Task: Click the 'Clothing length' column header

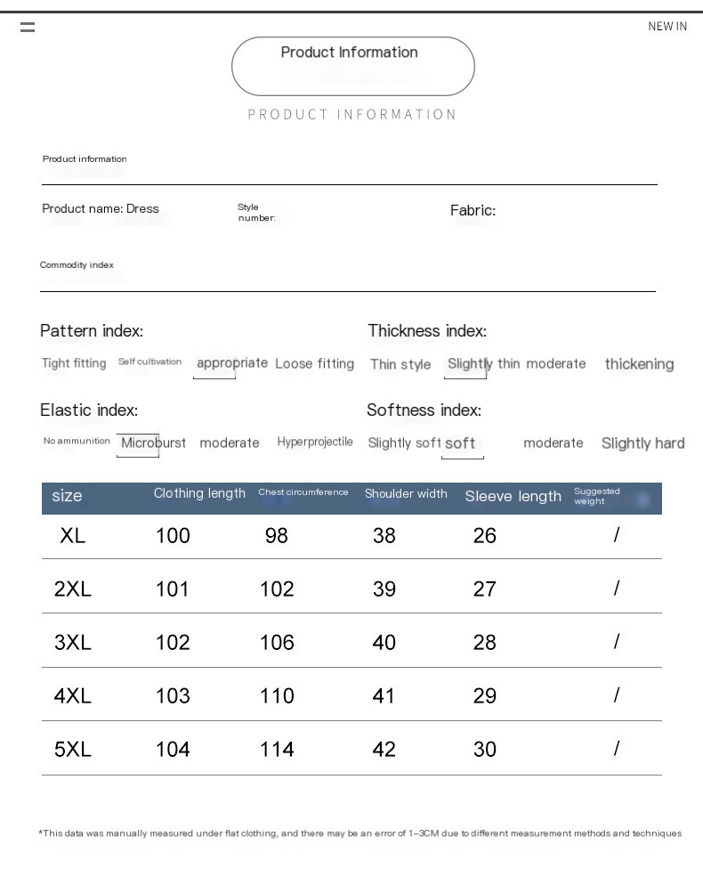Action: (x=199, y=493)
